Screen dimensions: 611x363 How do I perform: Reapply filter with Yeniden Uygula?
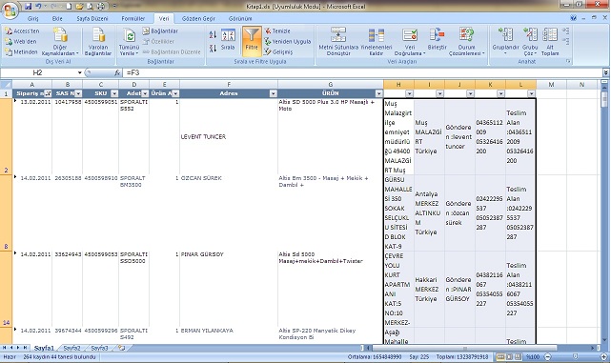288,41
